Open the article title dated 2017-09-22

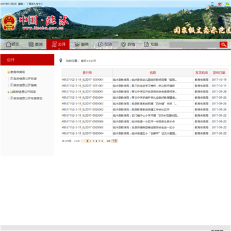(x=146, y=116)
